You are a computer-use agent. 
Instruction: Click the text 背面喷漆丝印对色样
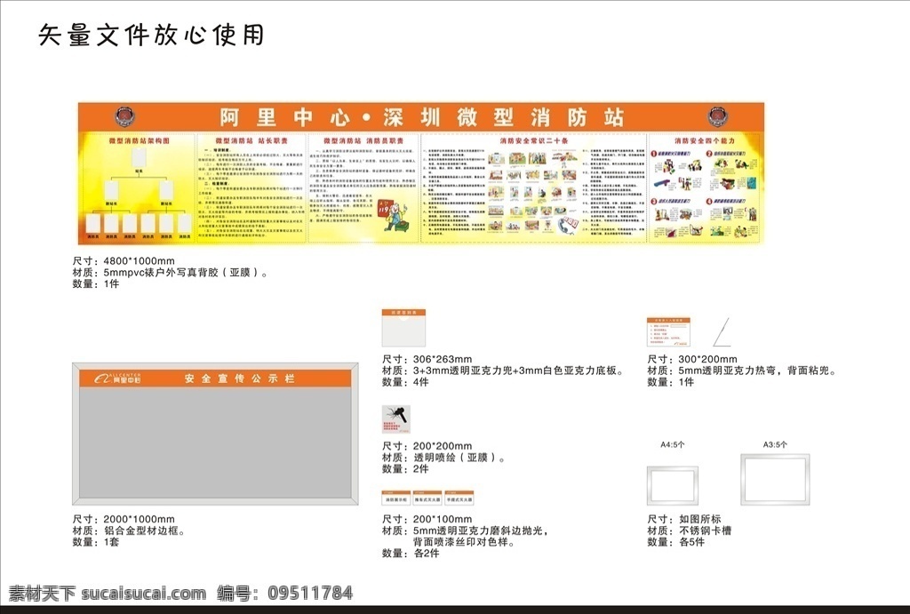click(x=464, y=542)
